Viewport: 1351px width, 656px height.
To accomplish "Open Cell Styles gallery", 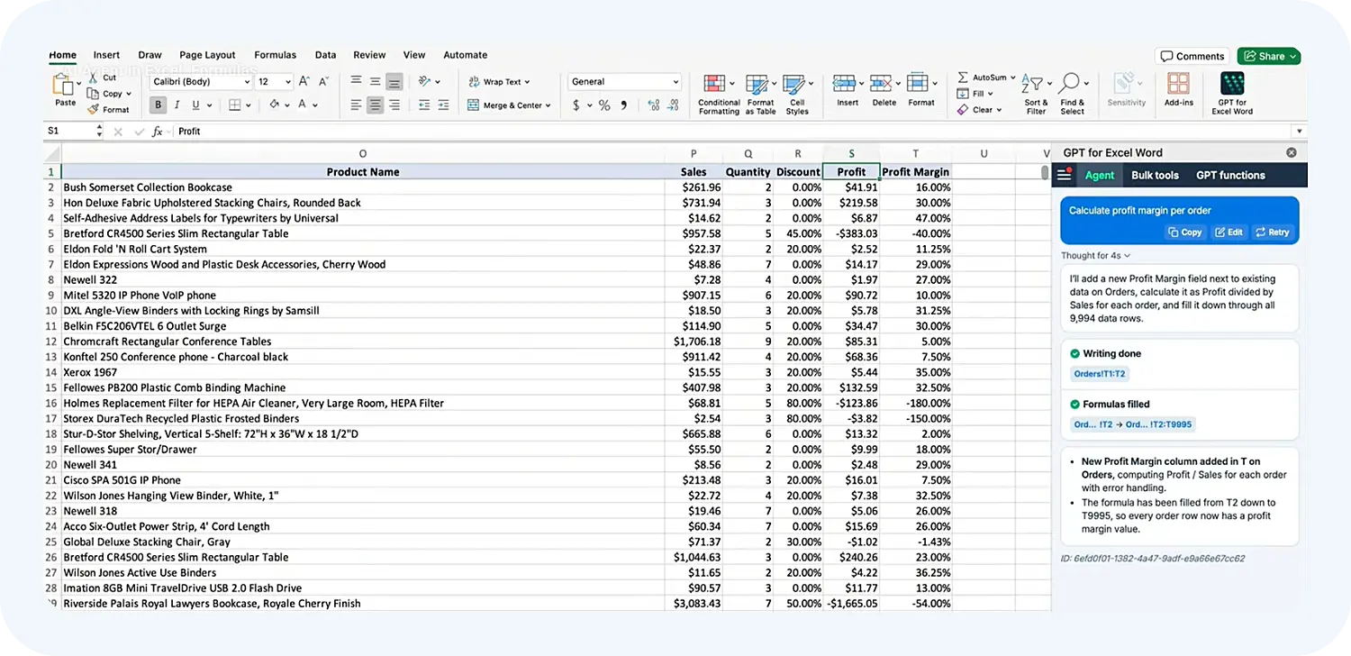I will (x=797, y=94).
